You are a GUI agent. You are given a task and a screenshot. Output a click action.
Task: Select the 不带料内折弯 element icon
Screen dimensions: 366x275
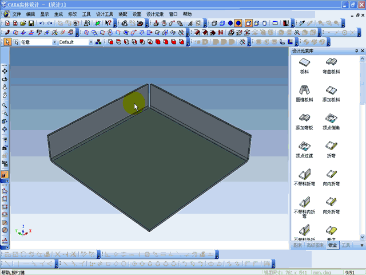click(x=304, y=207)
